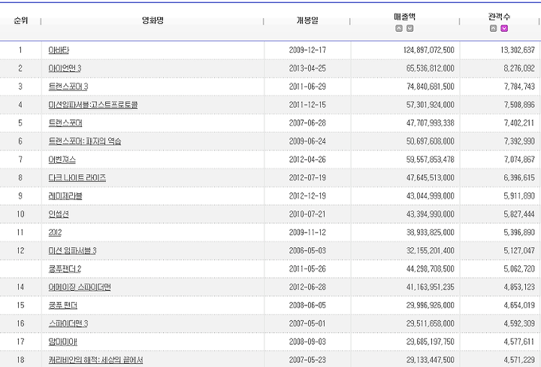The width and height of the screenshot is (541, 367).
Task: Select release date 2011-12-15
Action: (307, 105)
